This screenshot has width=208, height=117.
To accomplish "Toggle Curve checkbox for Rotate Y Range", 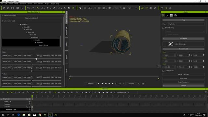I will point(41,61).
